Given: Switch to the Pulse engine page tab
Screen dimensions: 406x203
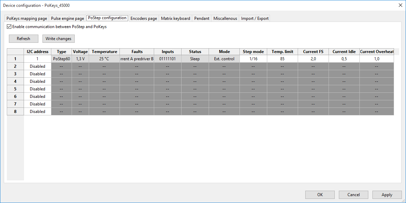Looking at the screenshot, I should (67, 18).
